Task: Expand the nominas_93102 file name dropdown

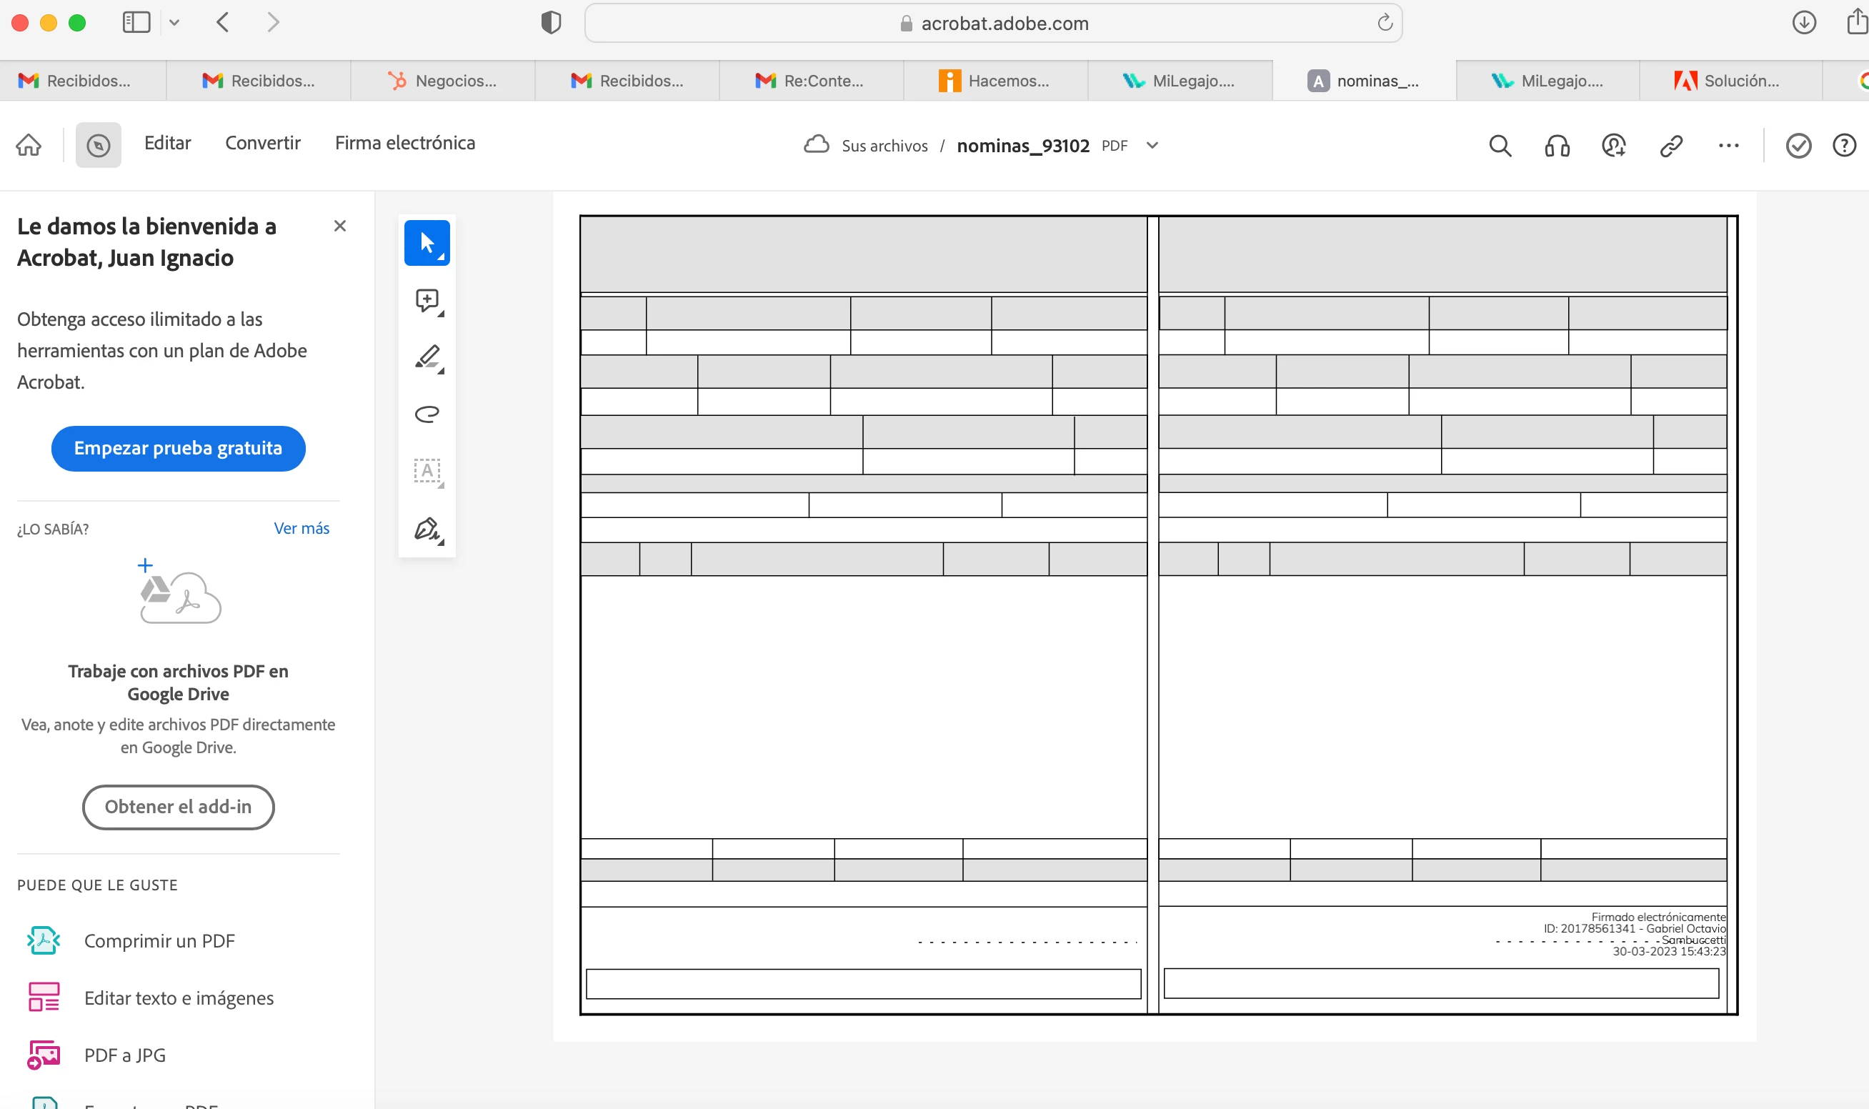Action: point(1152,146)
